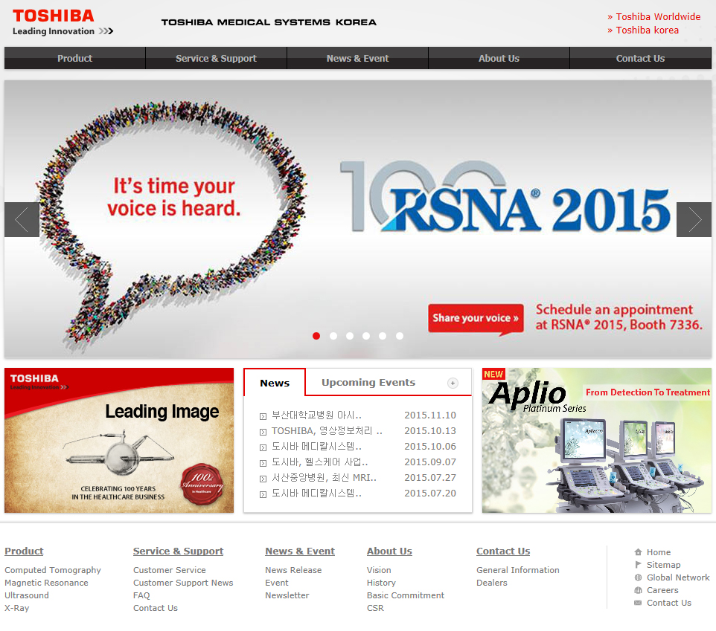Open the Dealers footer link
Screen dimensions: 716x631
point(492,583)
